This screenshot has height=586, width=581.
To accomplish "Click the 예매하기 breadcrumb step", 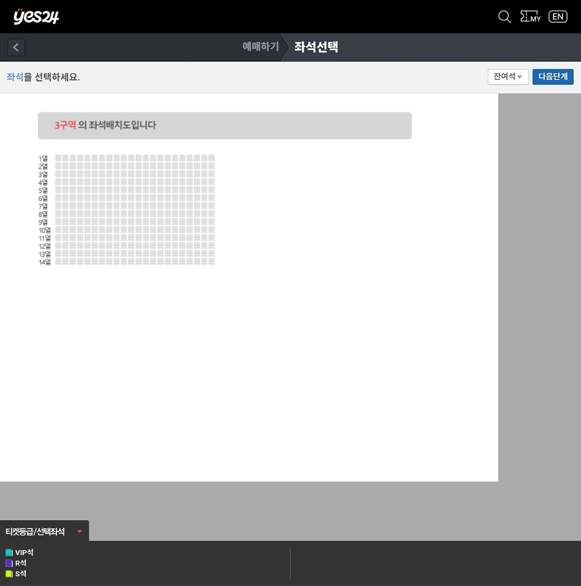I will coord(260,47).
